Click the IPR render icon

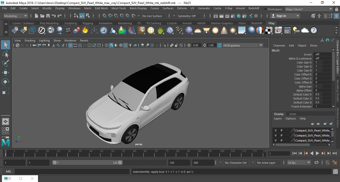point(227,16)
